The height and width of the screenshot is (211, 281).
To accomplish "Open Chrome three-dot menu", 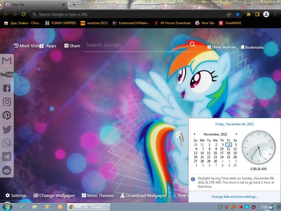I will click(x=275, y=14).
